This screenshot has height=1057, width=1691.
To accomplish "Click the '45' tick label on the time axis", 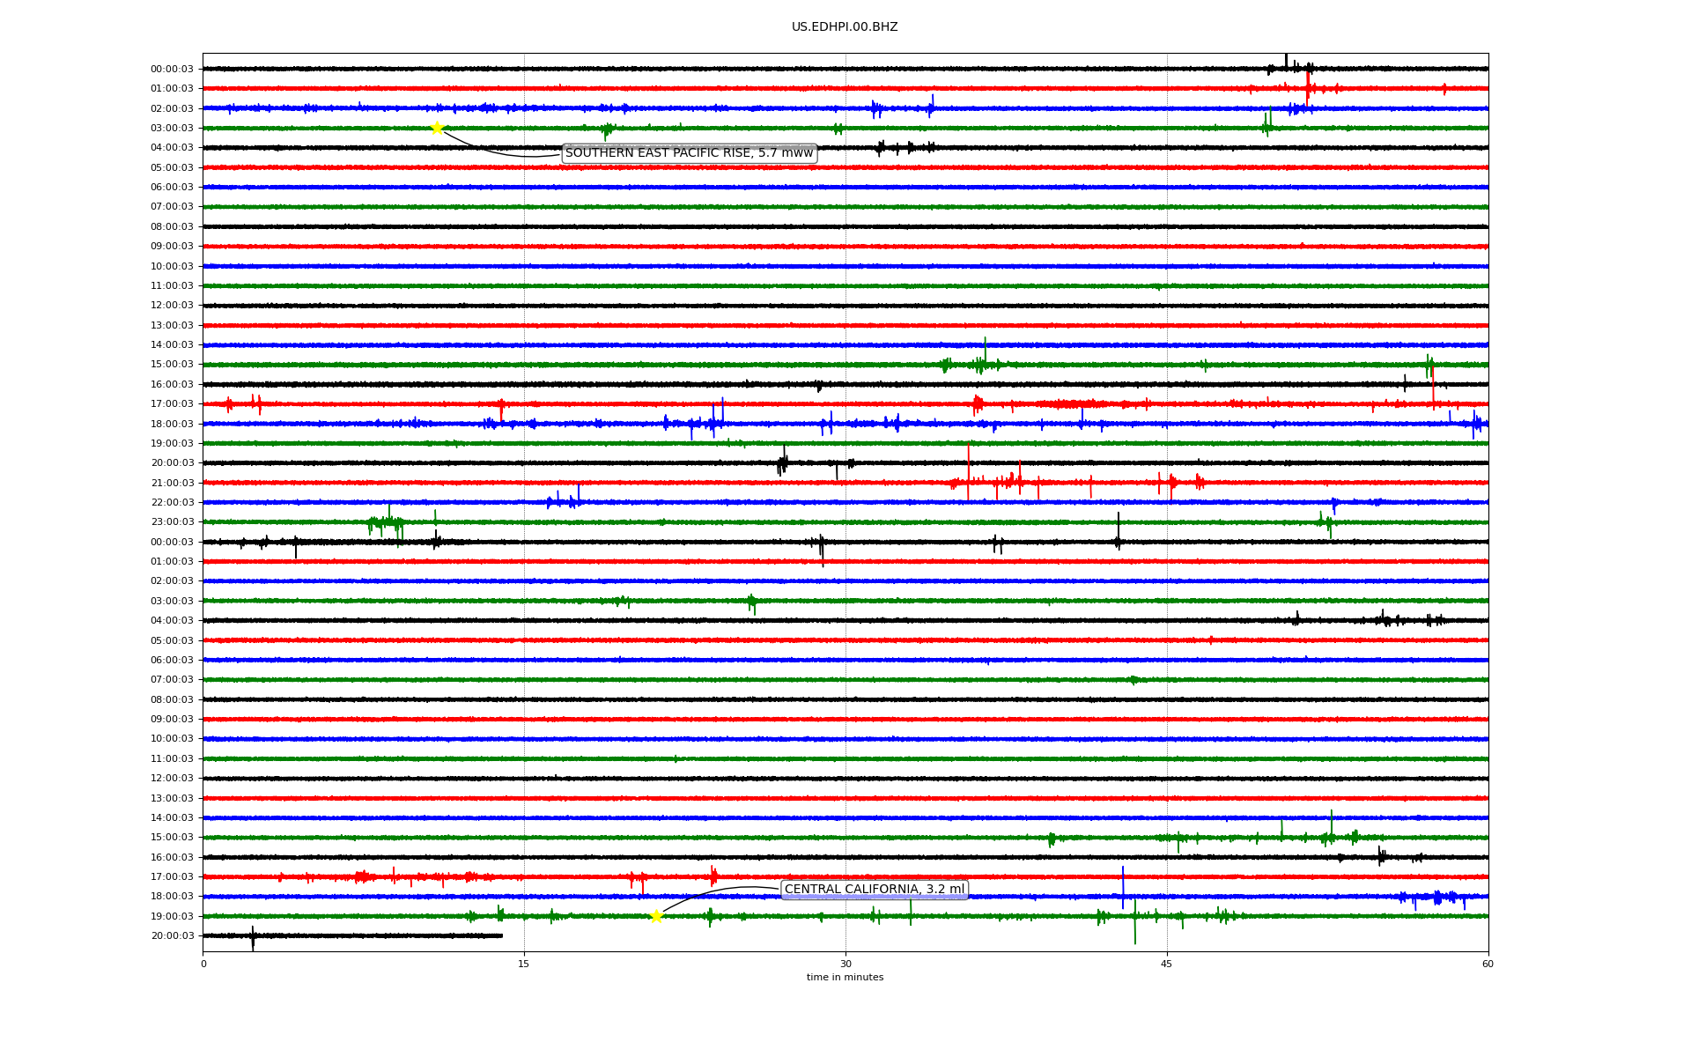I will (x=1167, y=964).
